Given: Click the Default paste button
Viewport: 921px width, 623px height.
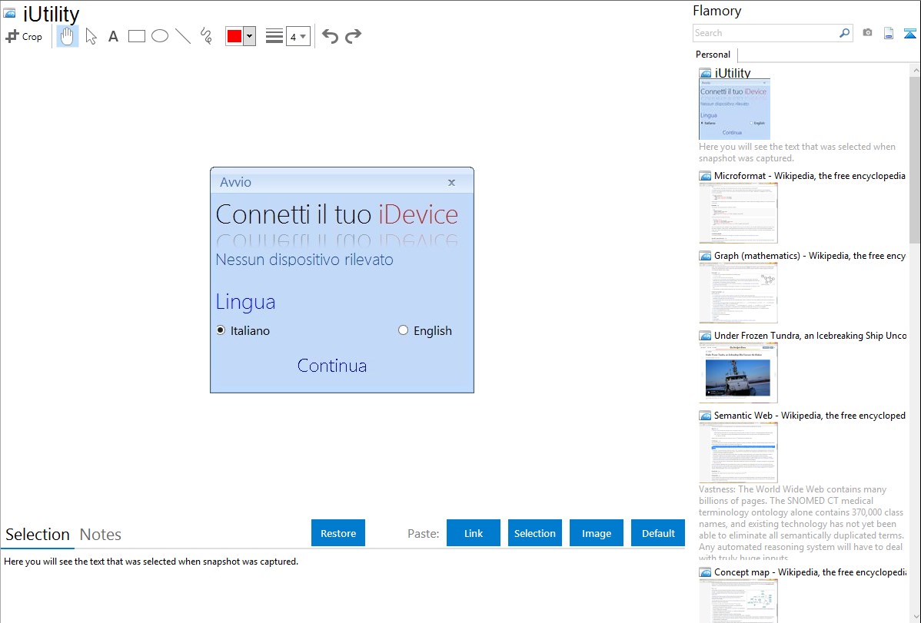Looking at the screenshot, I should pyautogui.click(x=658, y=533).
